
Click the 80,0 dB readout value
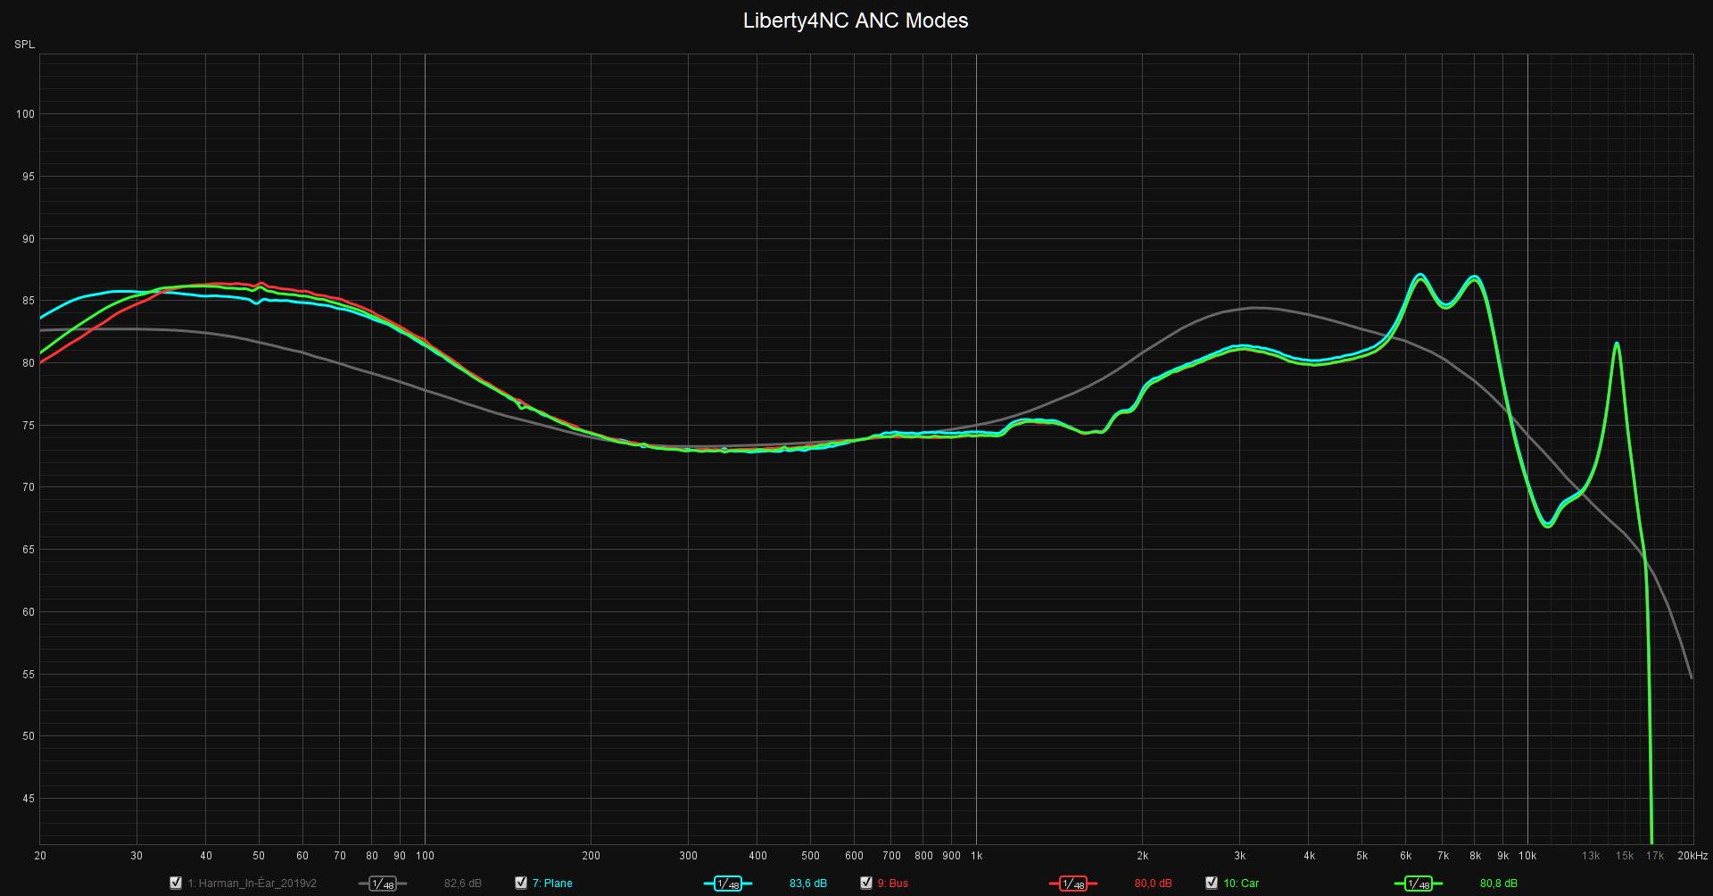[x=1154, y=884]
